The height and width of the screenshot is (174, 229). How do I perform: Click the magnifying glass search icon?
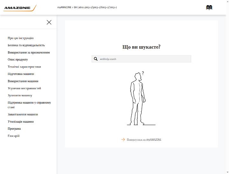point(96,59)
